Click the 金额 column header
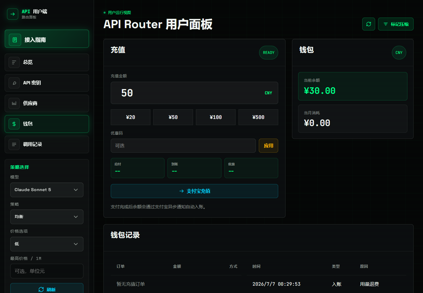 point(177,266)
